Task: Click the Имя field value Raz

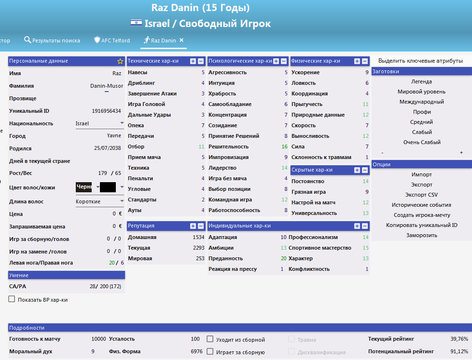Action: pyautogui.click(x=117, y=73)
